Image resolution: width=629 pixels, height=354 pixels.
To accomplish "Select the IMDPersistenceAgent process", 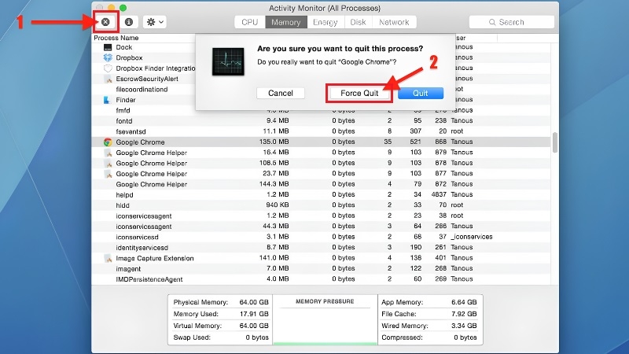I will [x=321, y=279].
